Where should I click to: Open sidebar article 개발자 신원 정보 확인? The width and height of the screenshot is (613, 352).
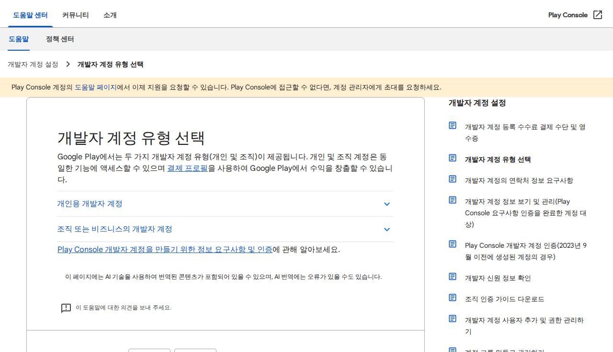[498, 278]
